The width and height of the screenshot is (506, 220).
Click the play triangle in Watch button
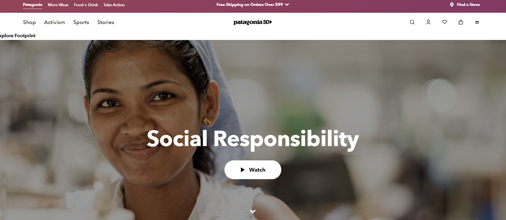click(x=243, y=170)
